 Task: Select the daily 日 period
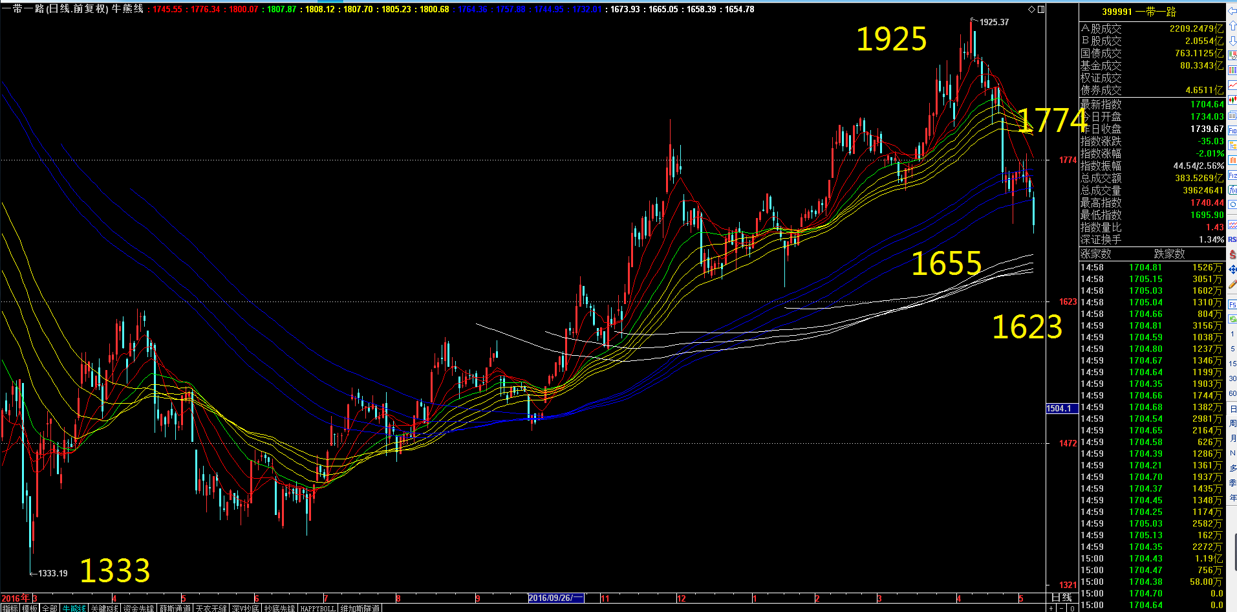[1232, 409]
